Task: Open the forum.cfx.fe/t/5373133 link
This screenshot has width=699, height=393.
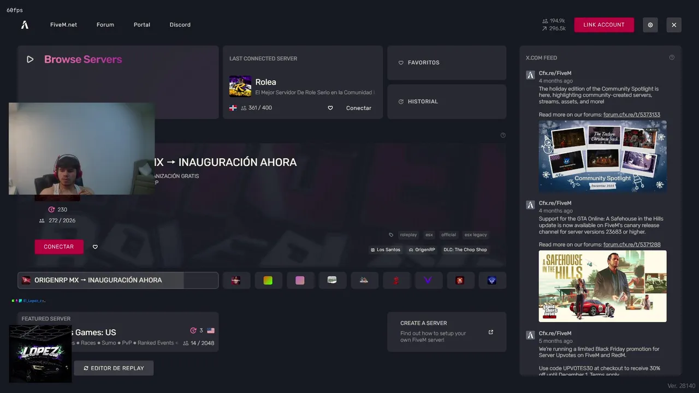Action: (632, 115)
